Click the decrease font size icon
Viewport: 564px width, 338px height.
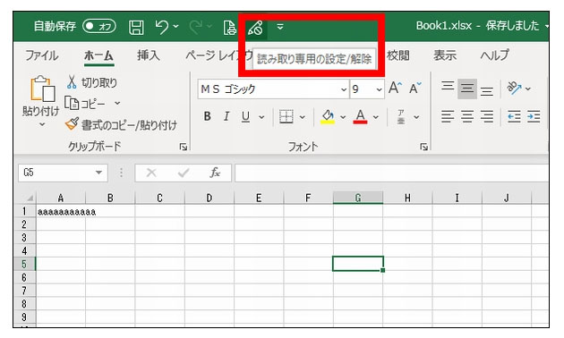click(x=415, y=88)
